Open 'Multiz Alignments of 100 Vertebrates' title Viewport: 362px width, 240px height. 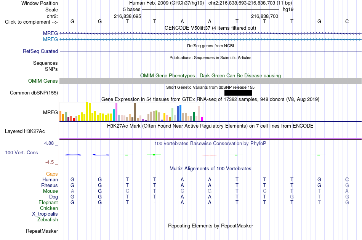pyautogui.click(x=210, y=169)
